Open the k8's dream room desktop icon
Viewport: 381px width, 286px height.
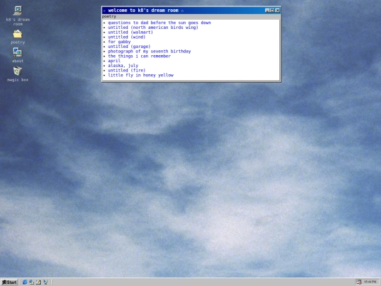coord(18,16)
